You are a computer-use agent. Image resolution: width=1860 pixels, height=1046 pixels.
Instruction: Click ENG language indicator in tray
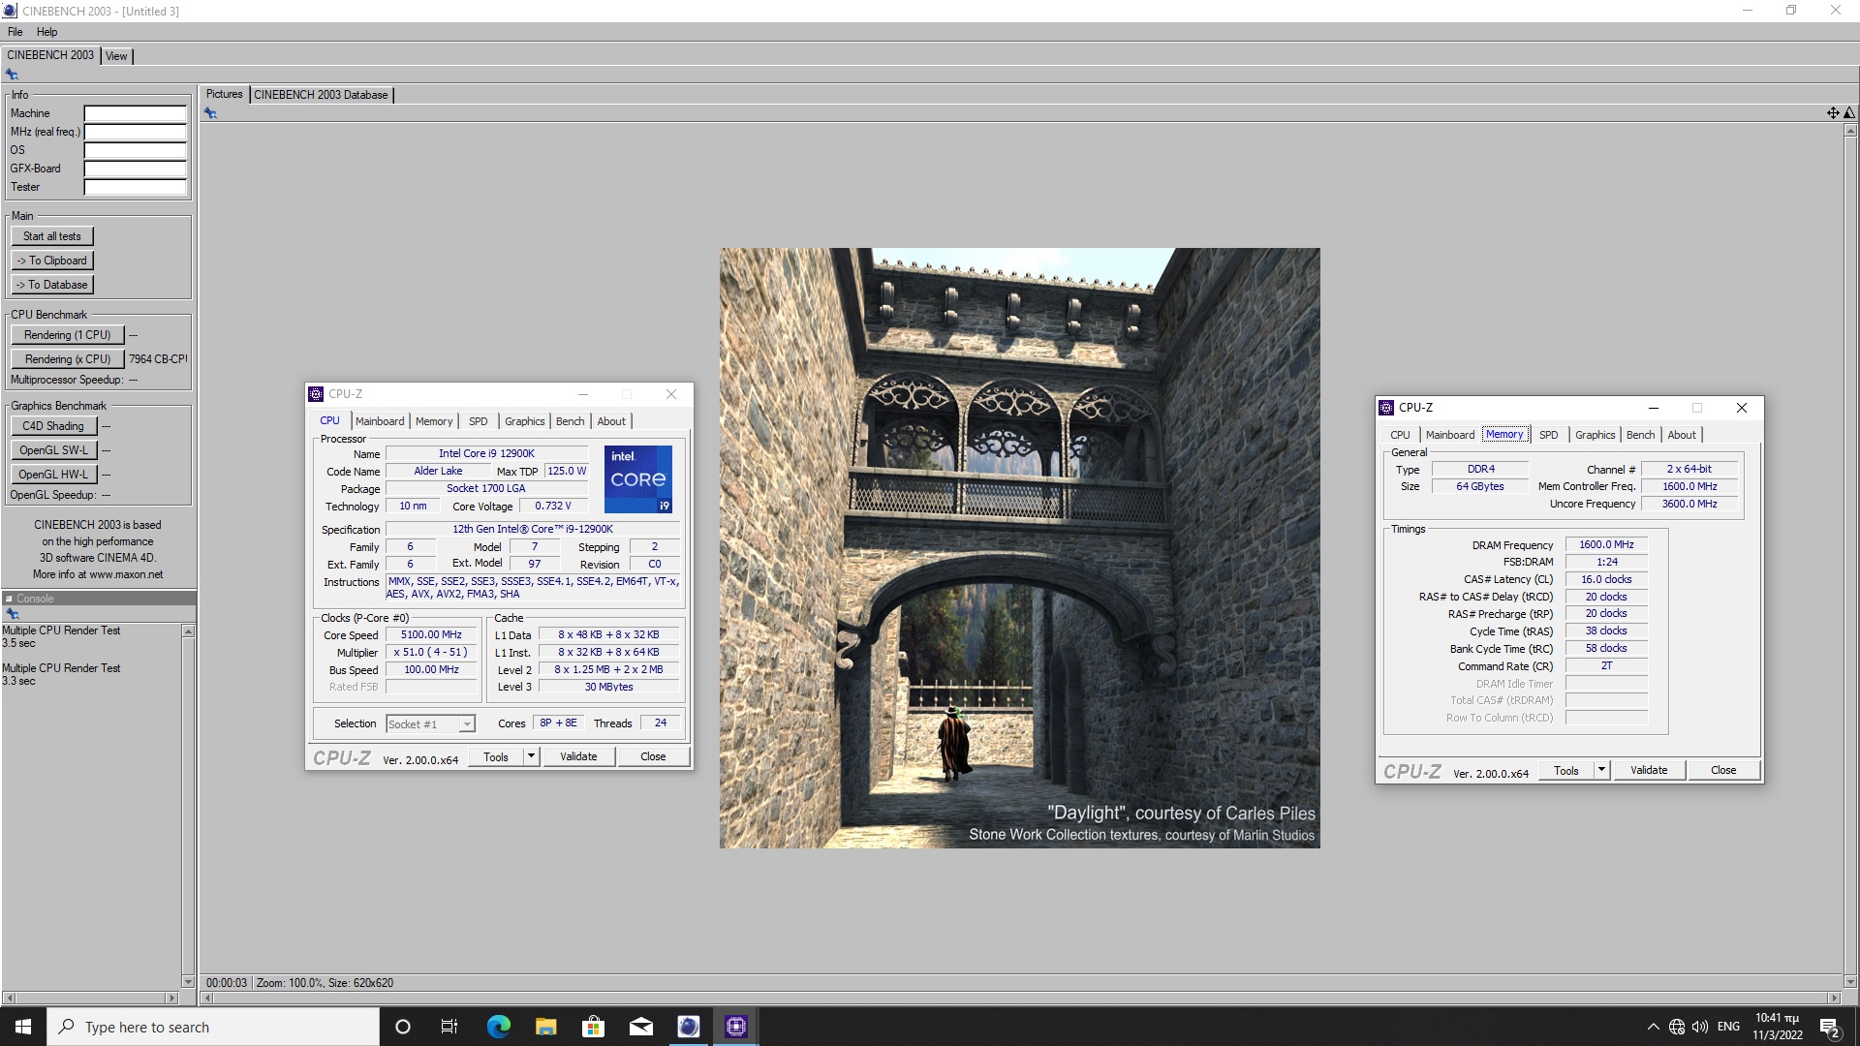point(1728,1027)
